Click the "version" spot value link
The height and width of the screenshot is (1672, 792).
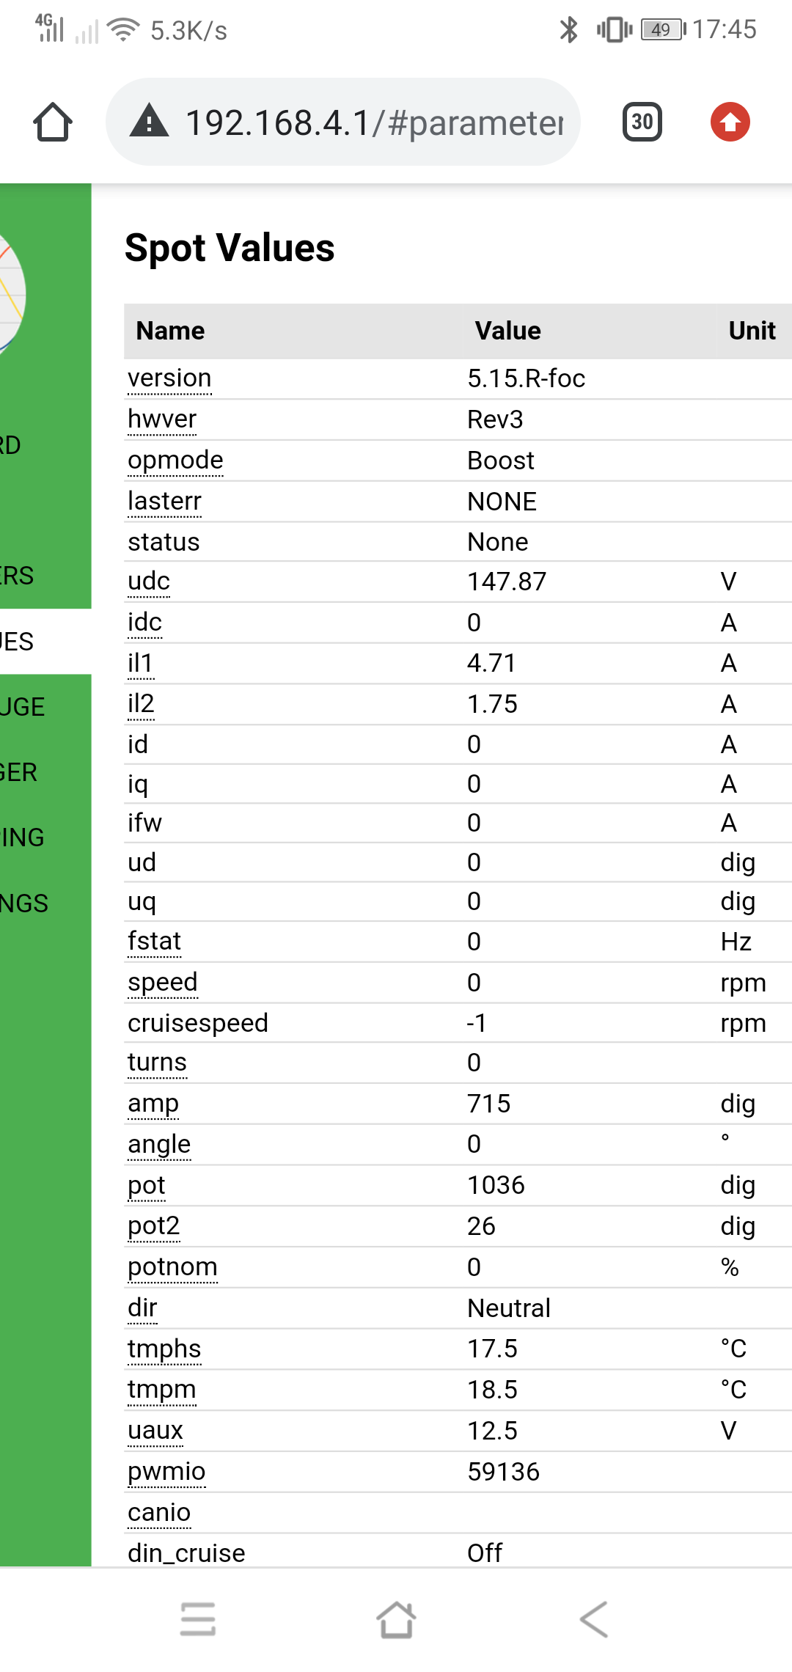coord(169,378)
